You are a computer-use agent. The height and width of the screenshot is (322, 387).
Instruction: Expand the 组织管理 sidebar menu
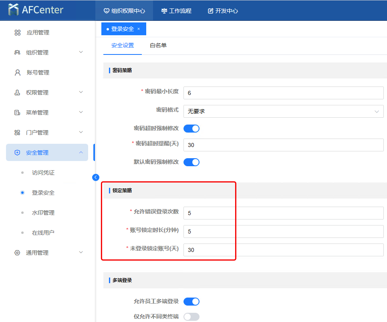(81, 52)
